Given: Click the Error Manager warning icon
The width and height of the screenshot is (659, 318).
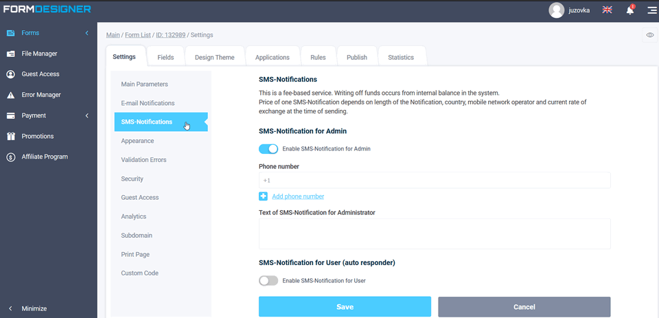Looking at the screenshot, I should pyautogui.click(x=11, y=95).
